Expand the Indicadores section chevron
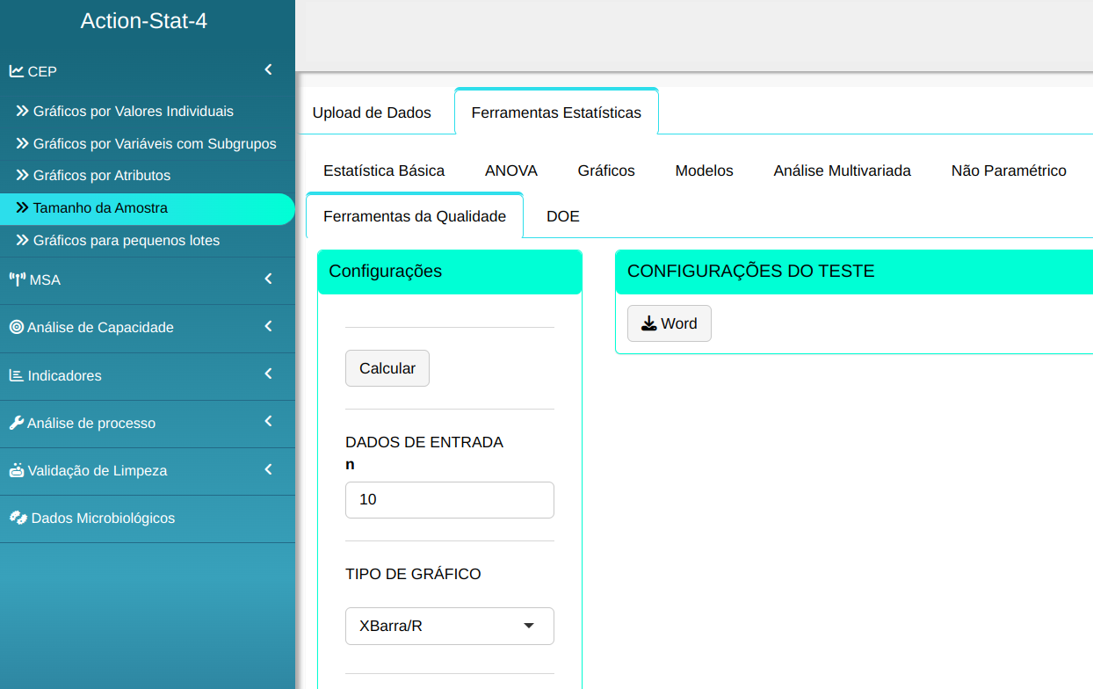This screenshot has width=1093, height=689. [x=269, y=374]
